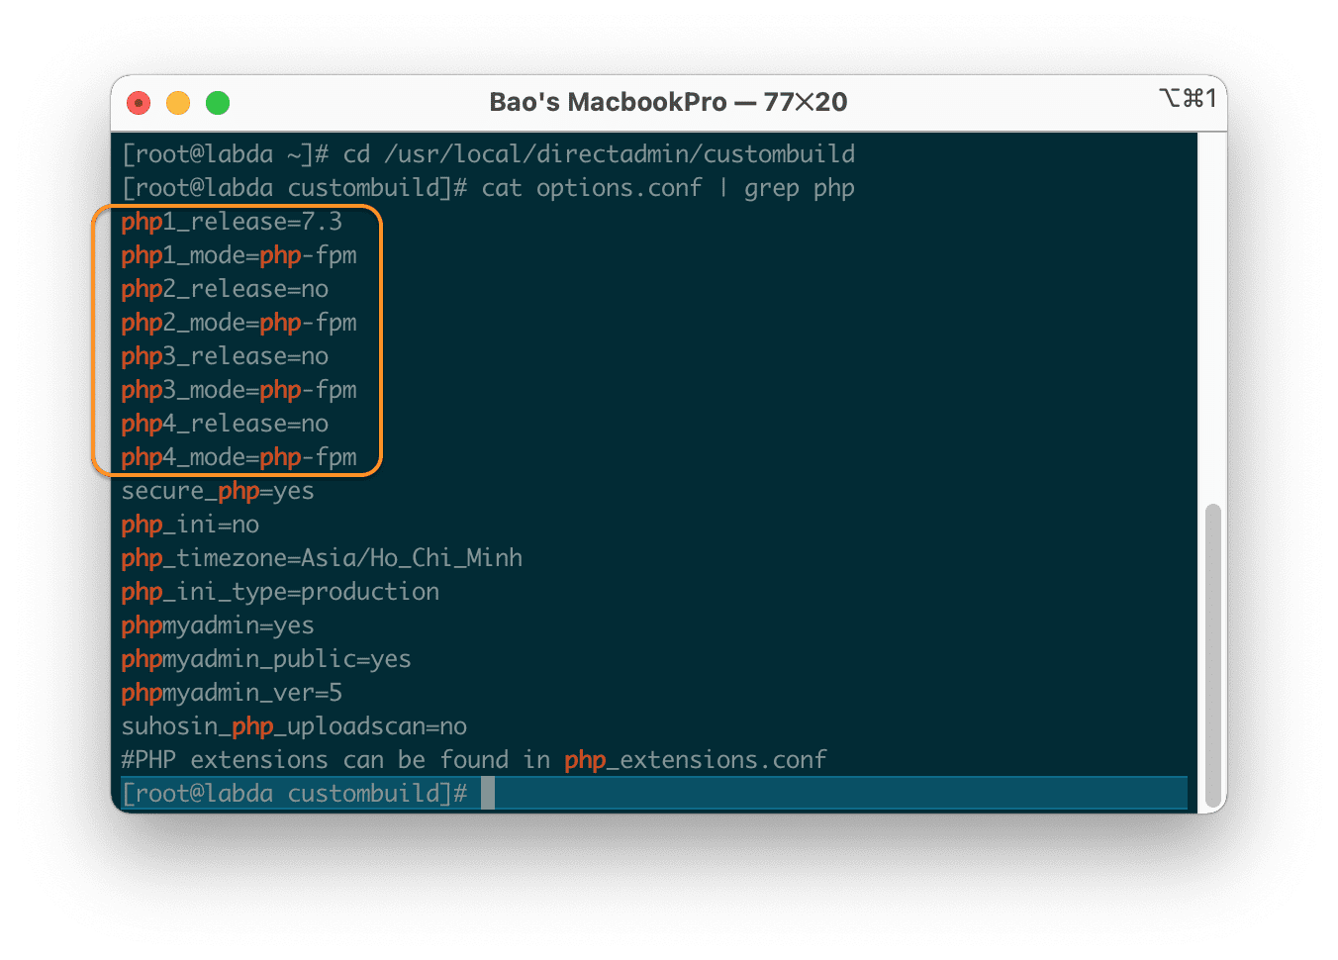The image size is (1338, 960).
Task: Click the php2_release=no entry
Action: point(225,288)
